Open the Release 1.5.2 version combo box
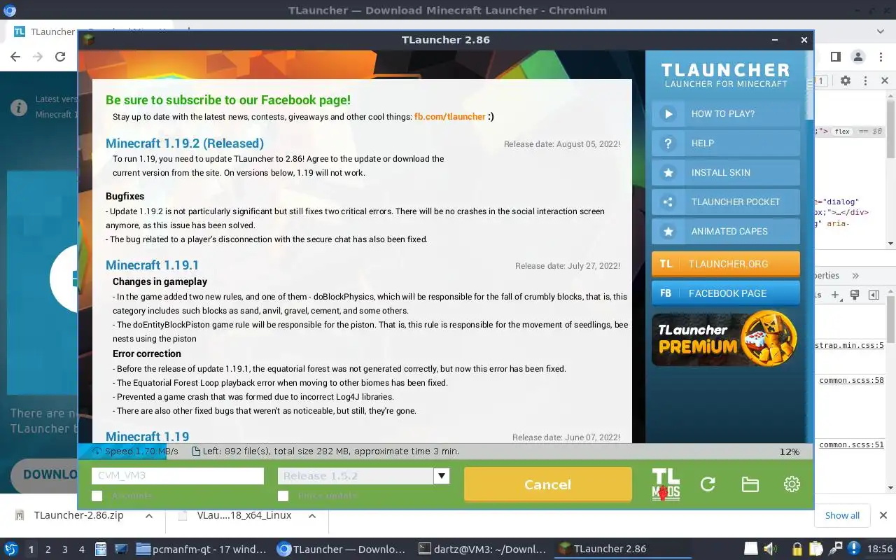The height and width of the screenshot is (560, 896). click(363, 476)
